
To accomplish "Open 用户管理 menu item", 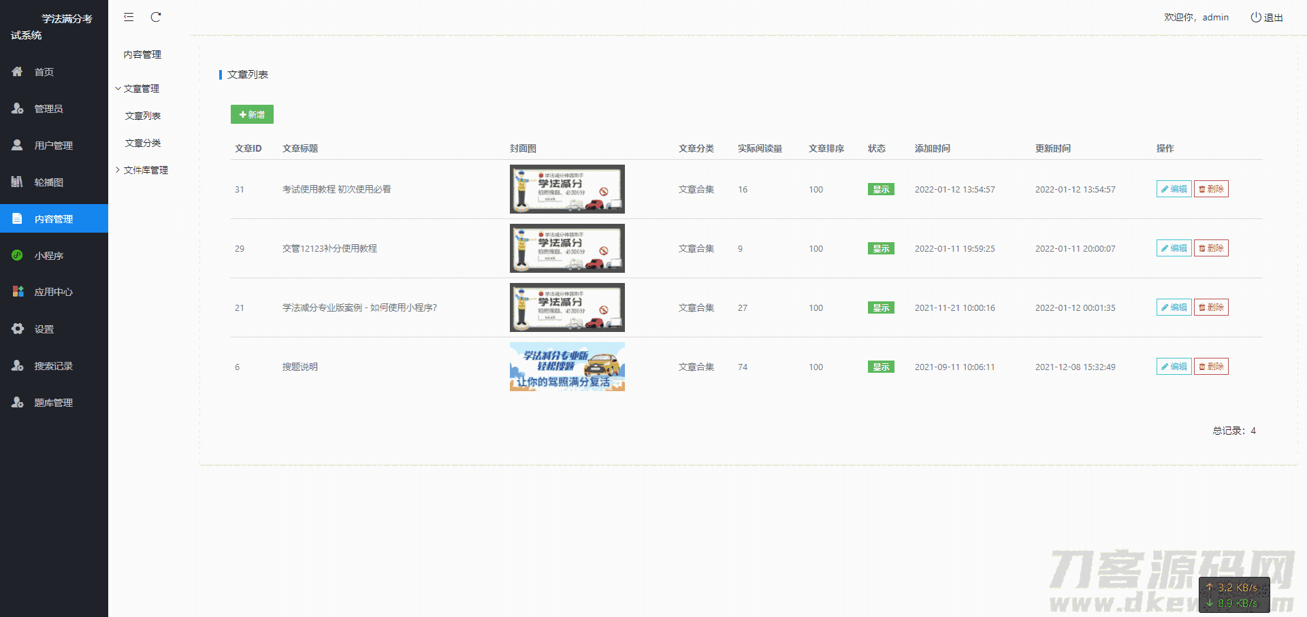I will click(54, 145).
